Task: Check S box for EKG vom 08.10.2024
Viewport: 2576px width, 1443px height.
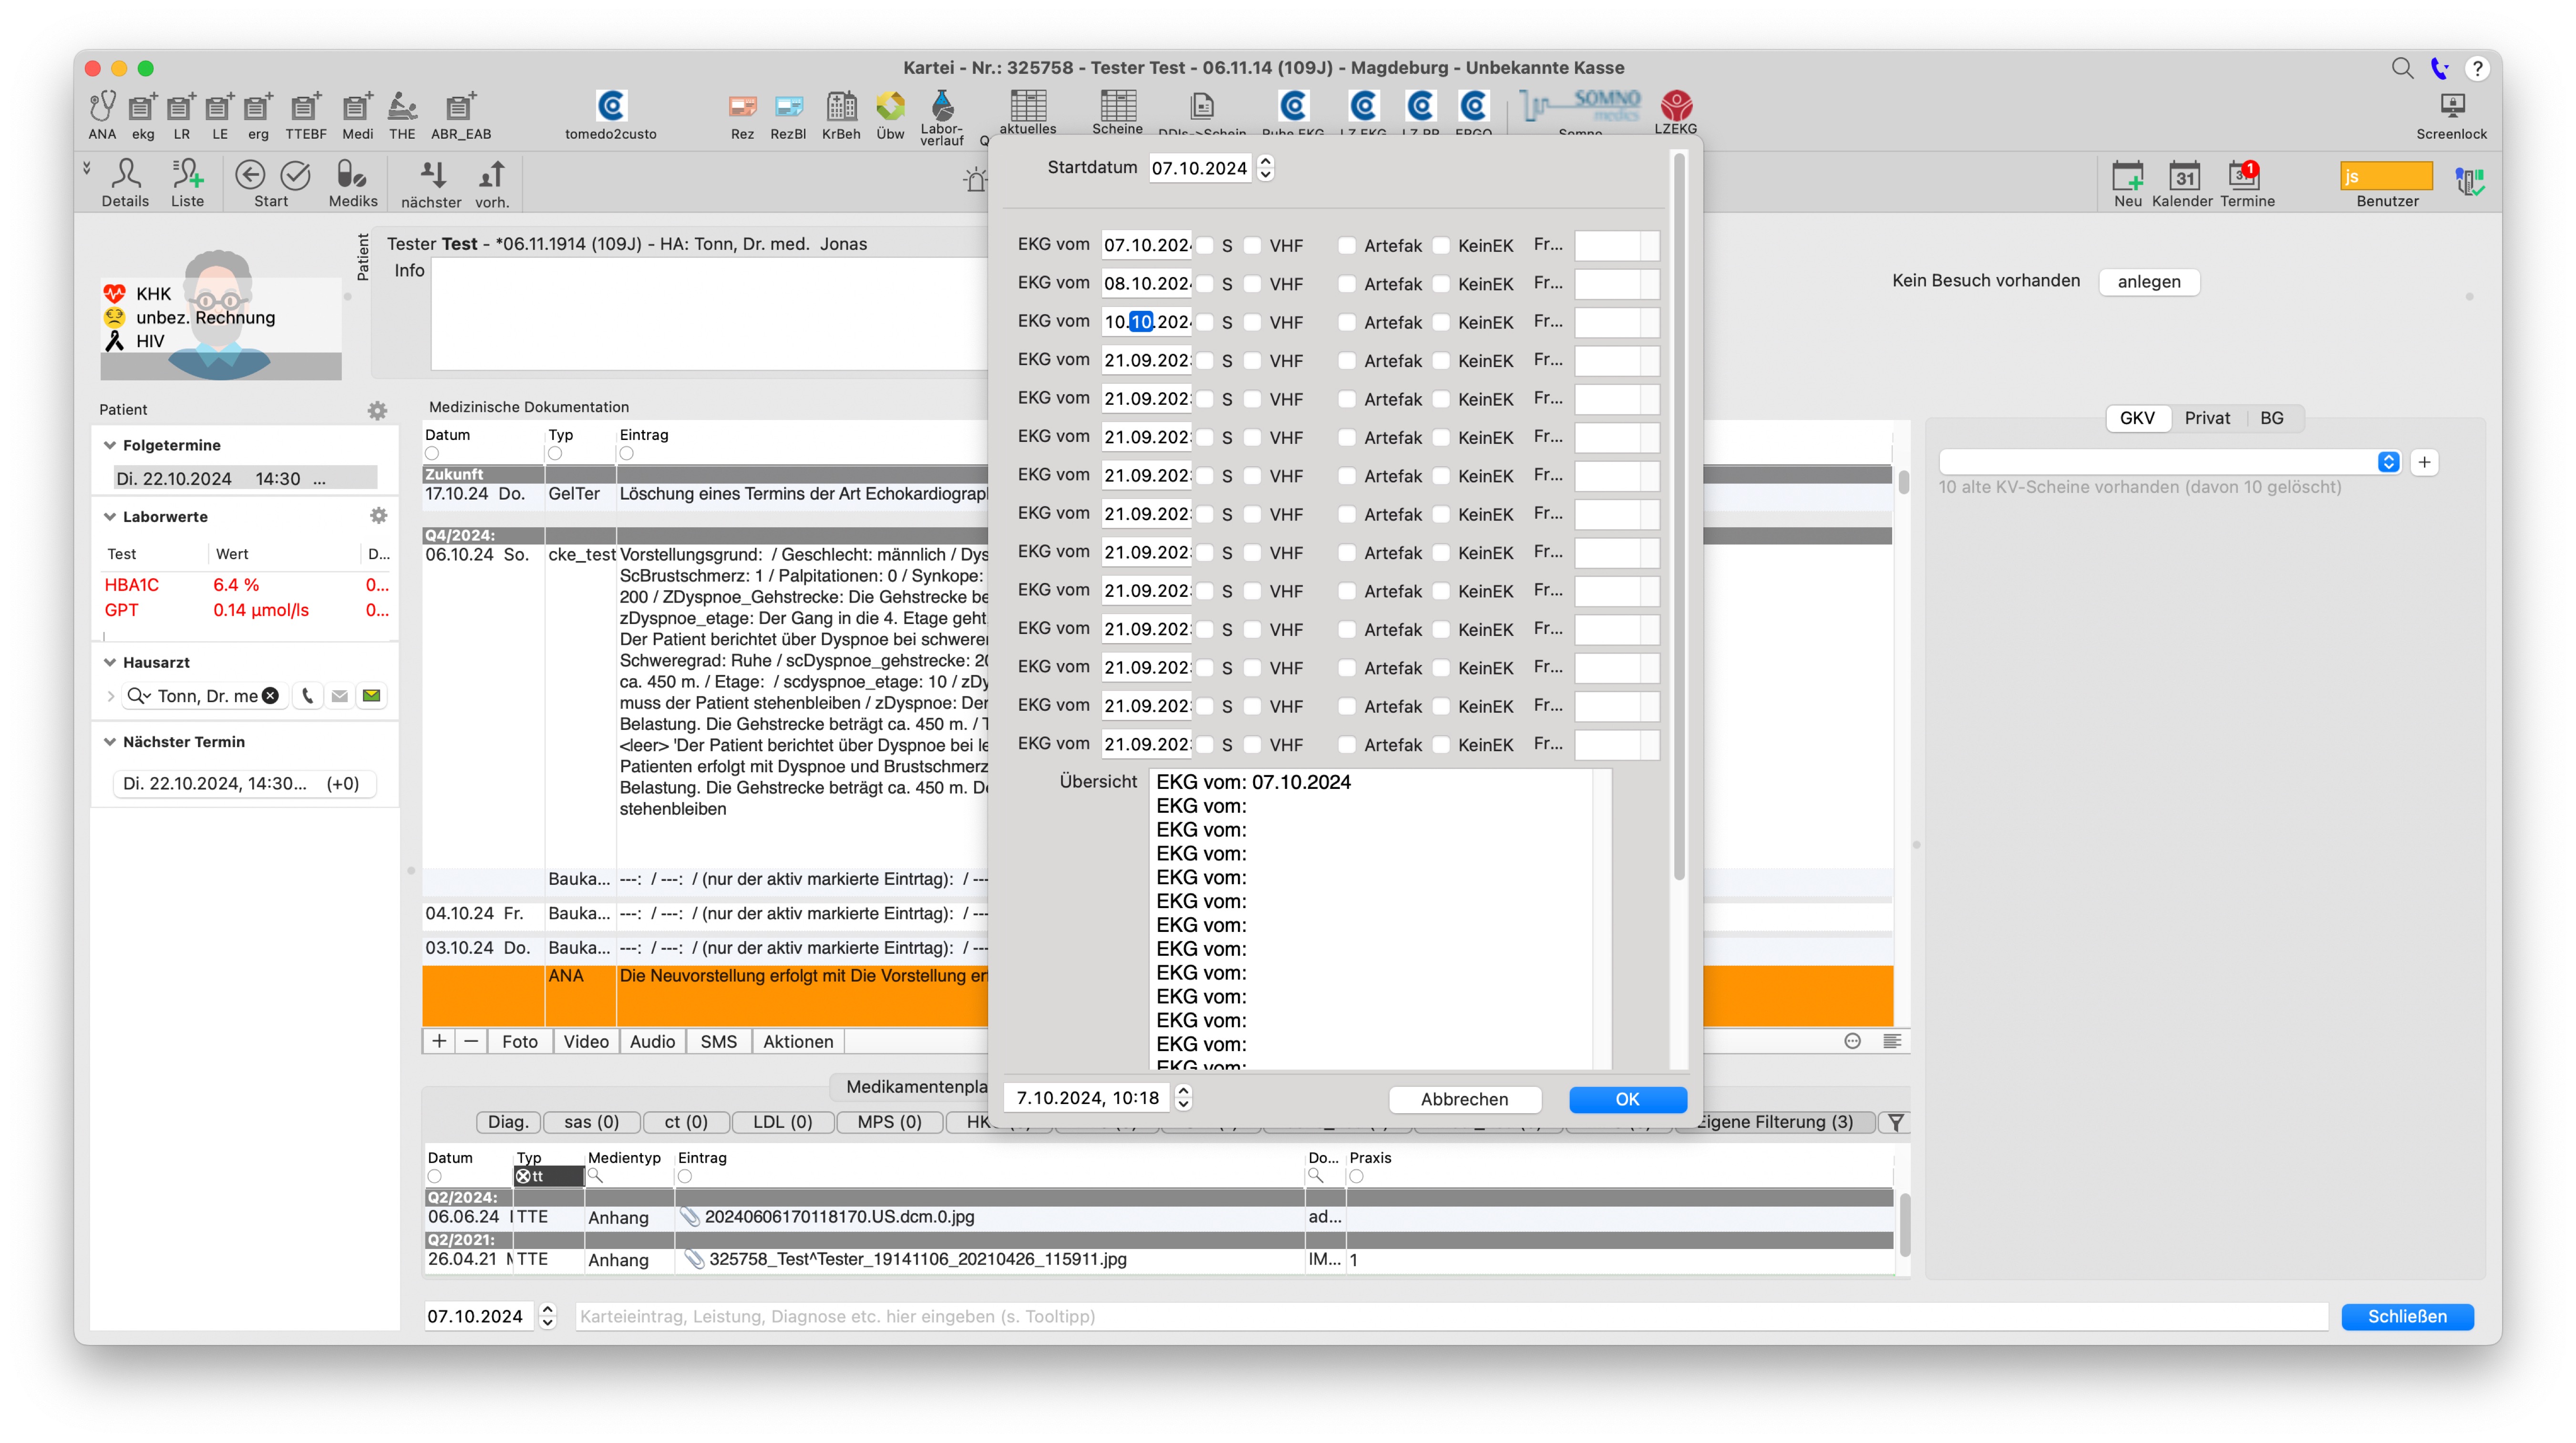Action: [1205, 284]
